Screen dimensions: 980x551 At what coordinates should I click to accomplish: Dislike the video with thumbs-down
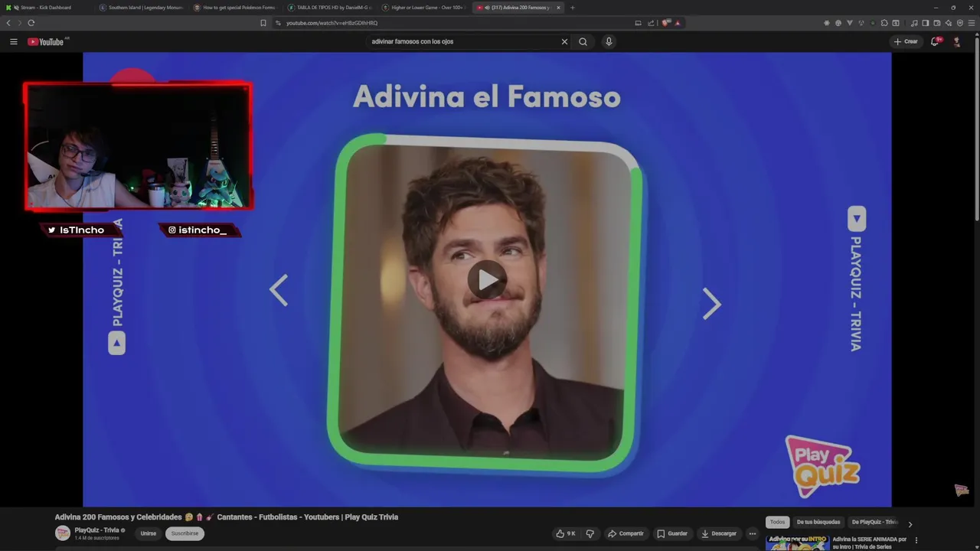click(x=590, y=533)
